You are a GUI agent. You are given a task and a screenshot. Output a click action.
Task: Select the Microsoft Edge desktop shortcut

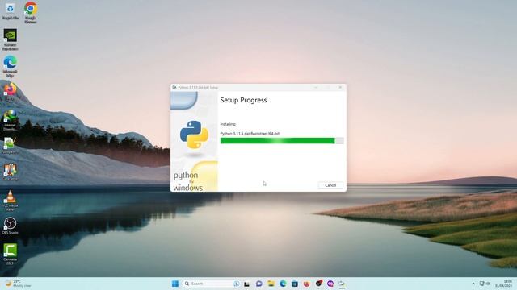[10, 66]
